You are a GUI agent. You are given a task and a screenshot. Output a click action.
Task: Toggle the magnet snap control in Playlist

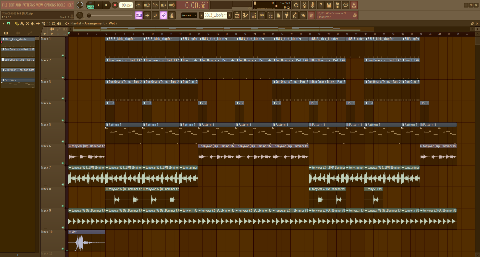tap(9, 23)
